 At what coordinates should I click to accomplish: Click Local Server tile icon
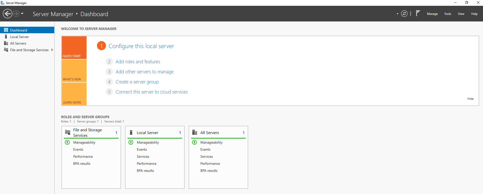(131, 133)
